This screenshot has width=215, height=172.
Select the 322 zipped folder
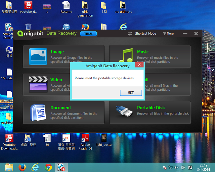coord(104,7)
